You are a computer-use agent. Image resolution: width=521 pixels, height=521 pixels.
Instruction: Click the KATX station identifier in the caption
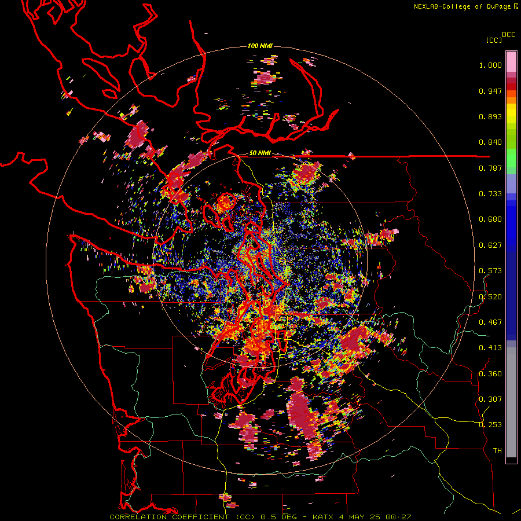click(x=323, y=517)
